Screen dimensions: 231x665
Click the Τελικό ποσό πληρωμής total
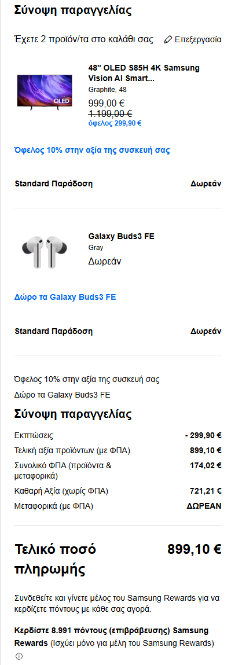point(118,559)
